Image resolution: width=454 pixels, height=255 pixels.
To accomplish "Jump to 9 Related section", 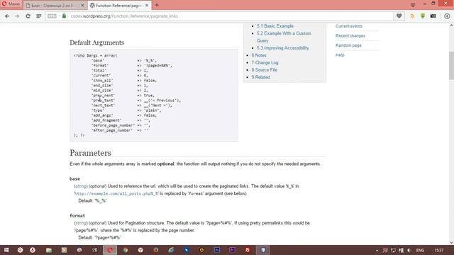I will pos(260,77).
